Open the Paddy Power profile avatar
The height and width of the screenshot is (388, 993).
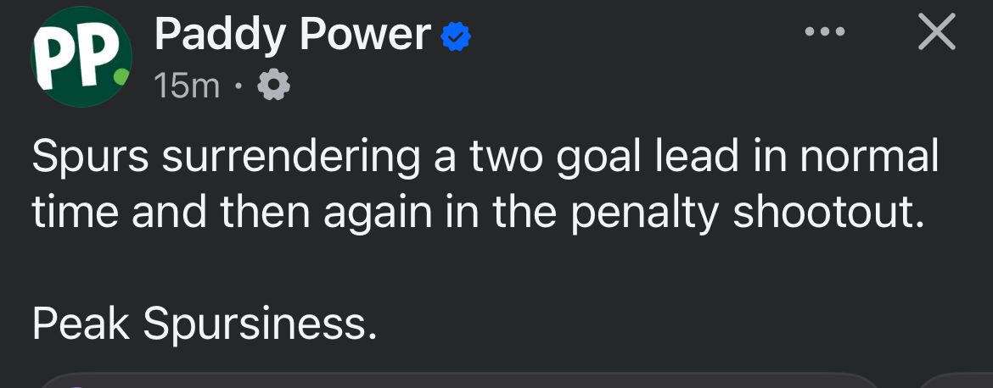tap(81, 57)
